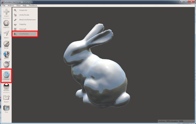This screenshot has width=196, height=124.
Task: Choose Measure/Dimension in the Analysis submenu
Action: point(25,20)
